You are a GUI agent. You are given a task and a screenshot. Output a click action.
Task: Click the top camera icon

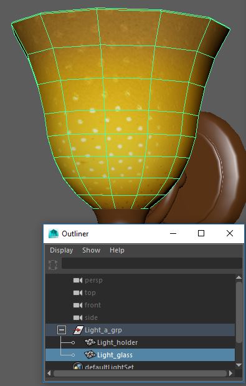78,292
